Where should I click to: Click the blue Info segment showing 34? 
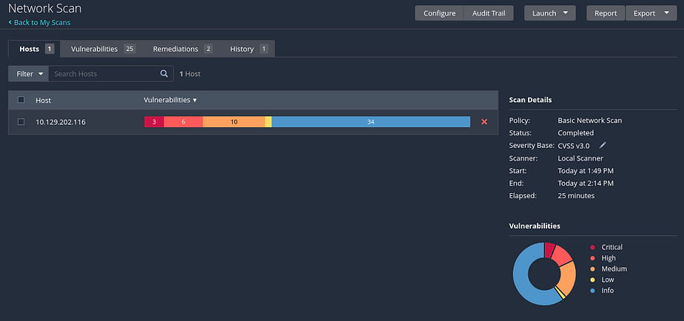pyautogui.click(x=370, y=122)
